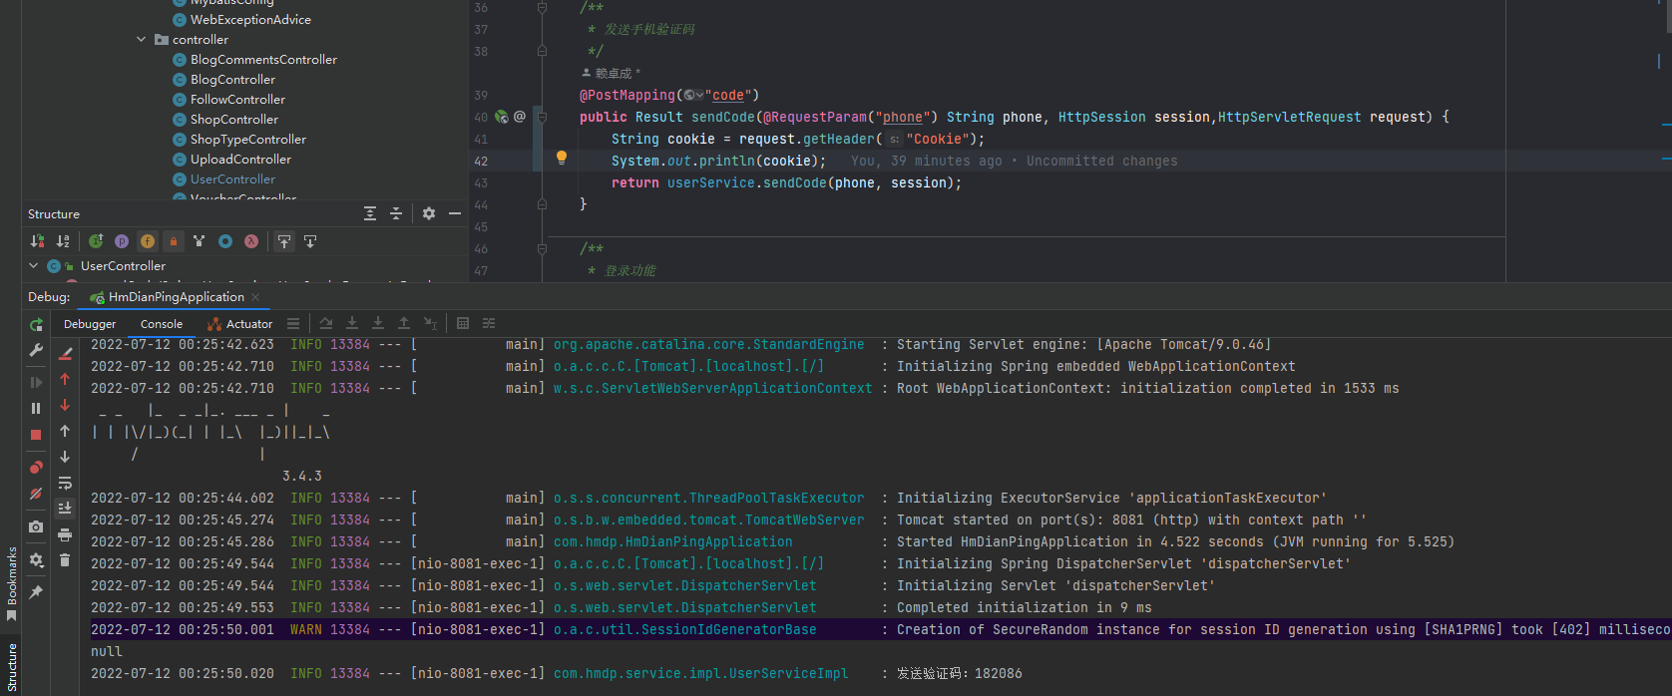Open Evaluate Expression calculator icon

click(x=463, y=323)
